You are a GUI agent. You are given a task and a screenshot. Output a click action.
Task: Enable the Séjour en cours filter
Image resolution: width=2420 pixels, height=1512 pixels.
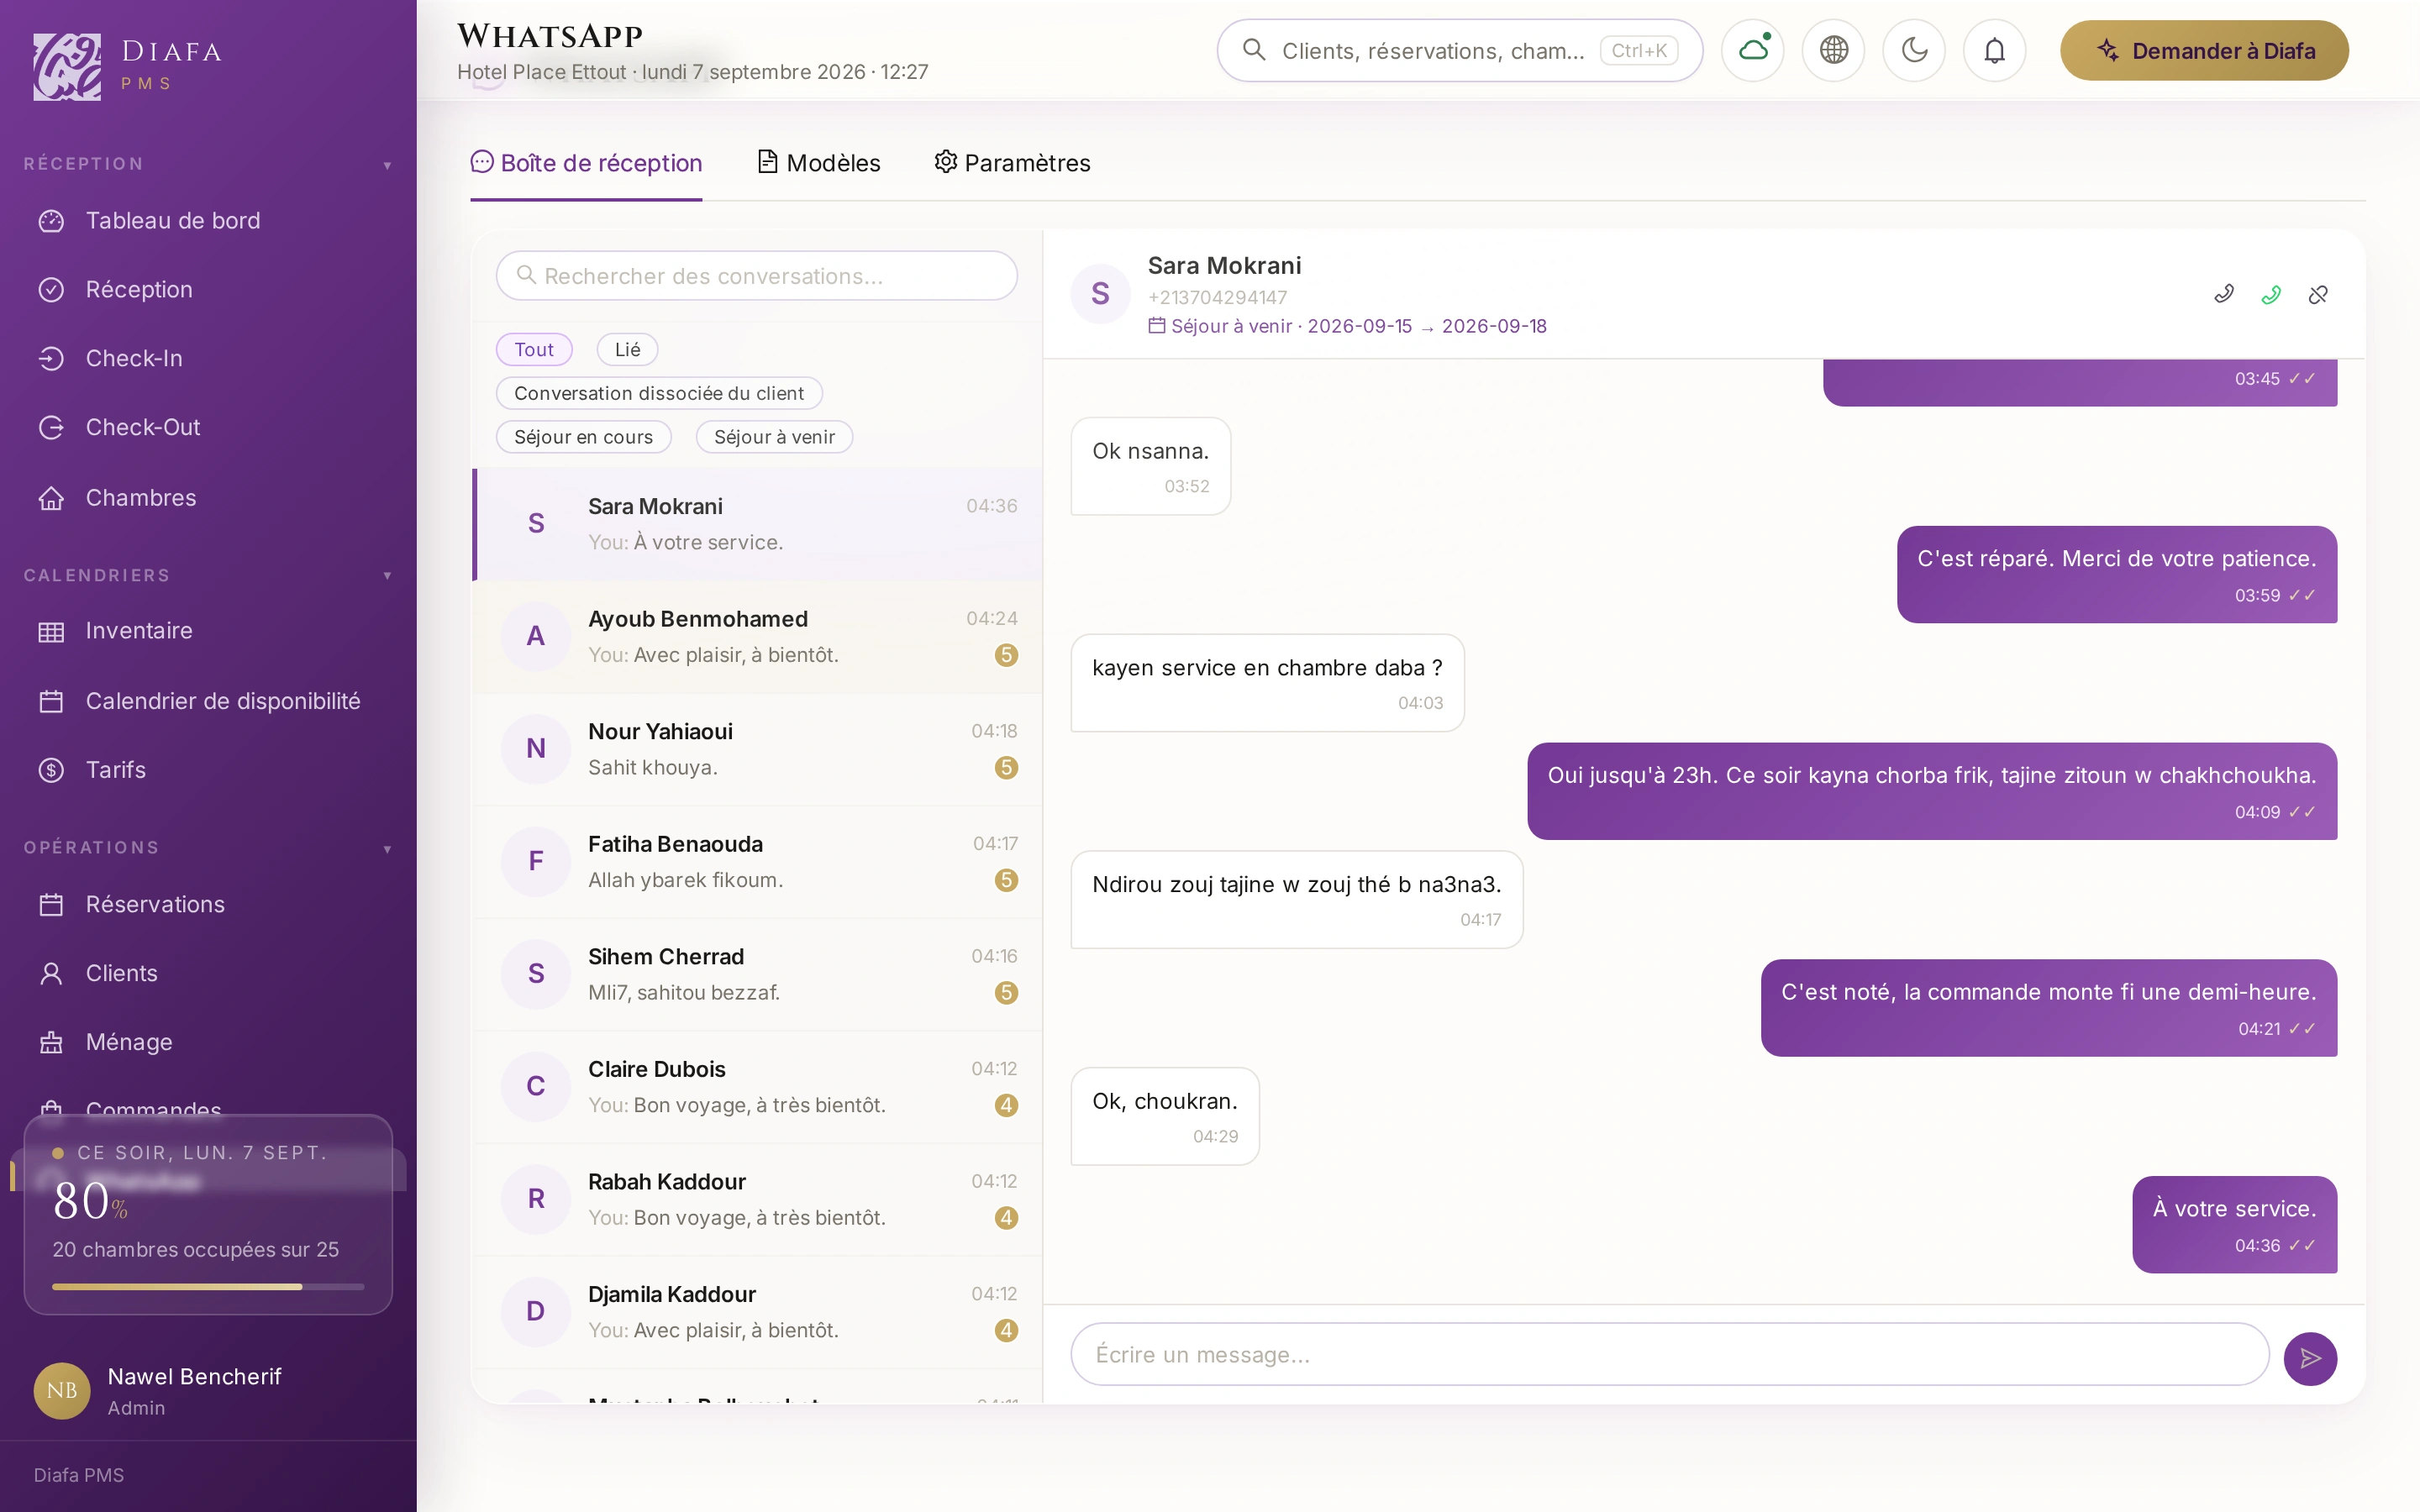pyautogui.click(x=583, y=437)
